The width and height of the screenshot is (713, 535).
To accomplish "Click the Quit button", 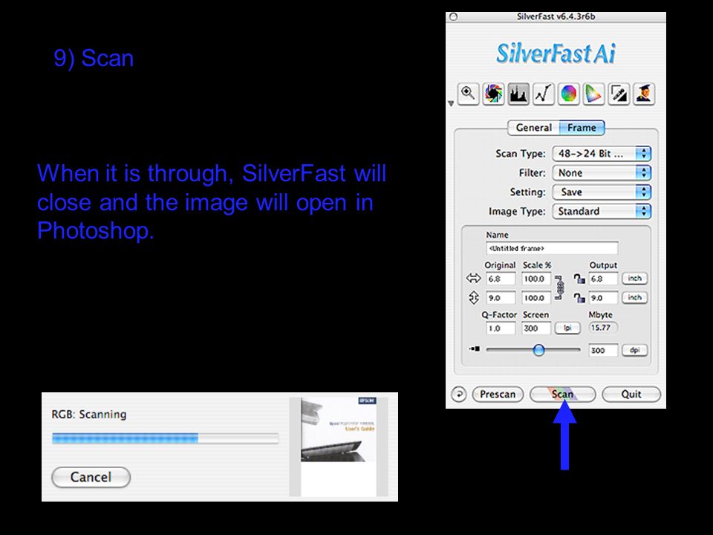I will pos(631,395).
